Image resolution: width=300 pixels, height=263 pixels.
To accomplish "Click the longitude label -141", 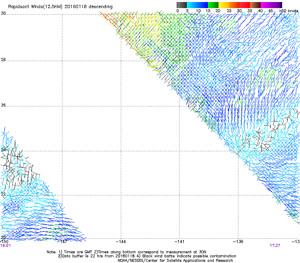I will (180, 242).
